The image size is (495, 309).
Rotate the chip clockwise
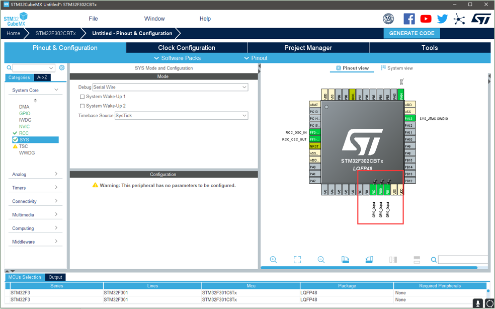pos(346,260)
